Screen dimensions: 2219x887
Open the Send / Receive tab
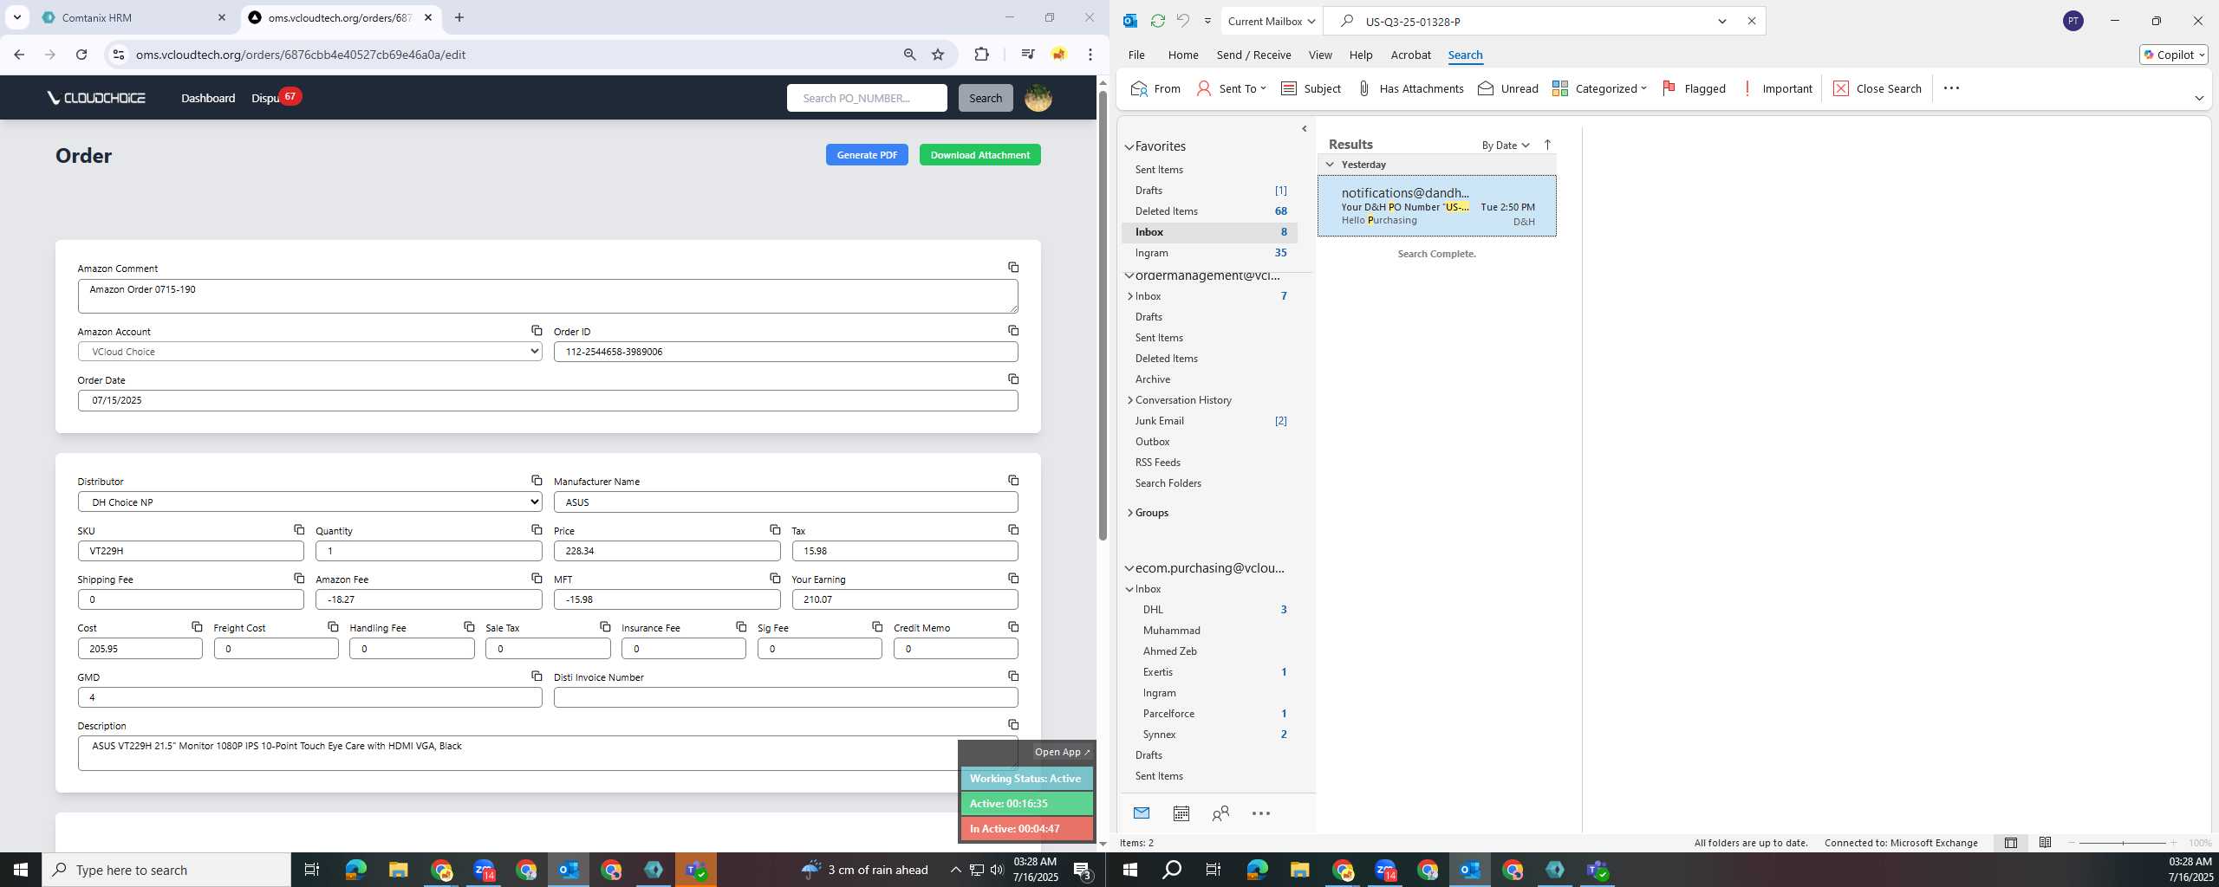tap(1253, 55)
